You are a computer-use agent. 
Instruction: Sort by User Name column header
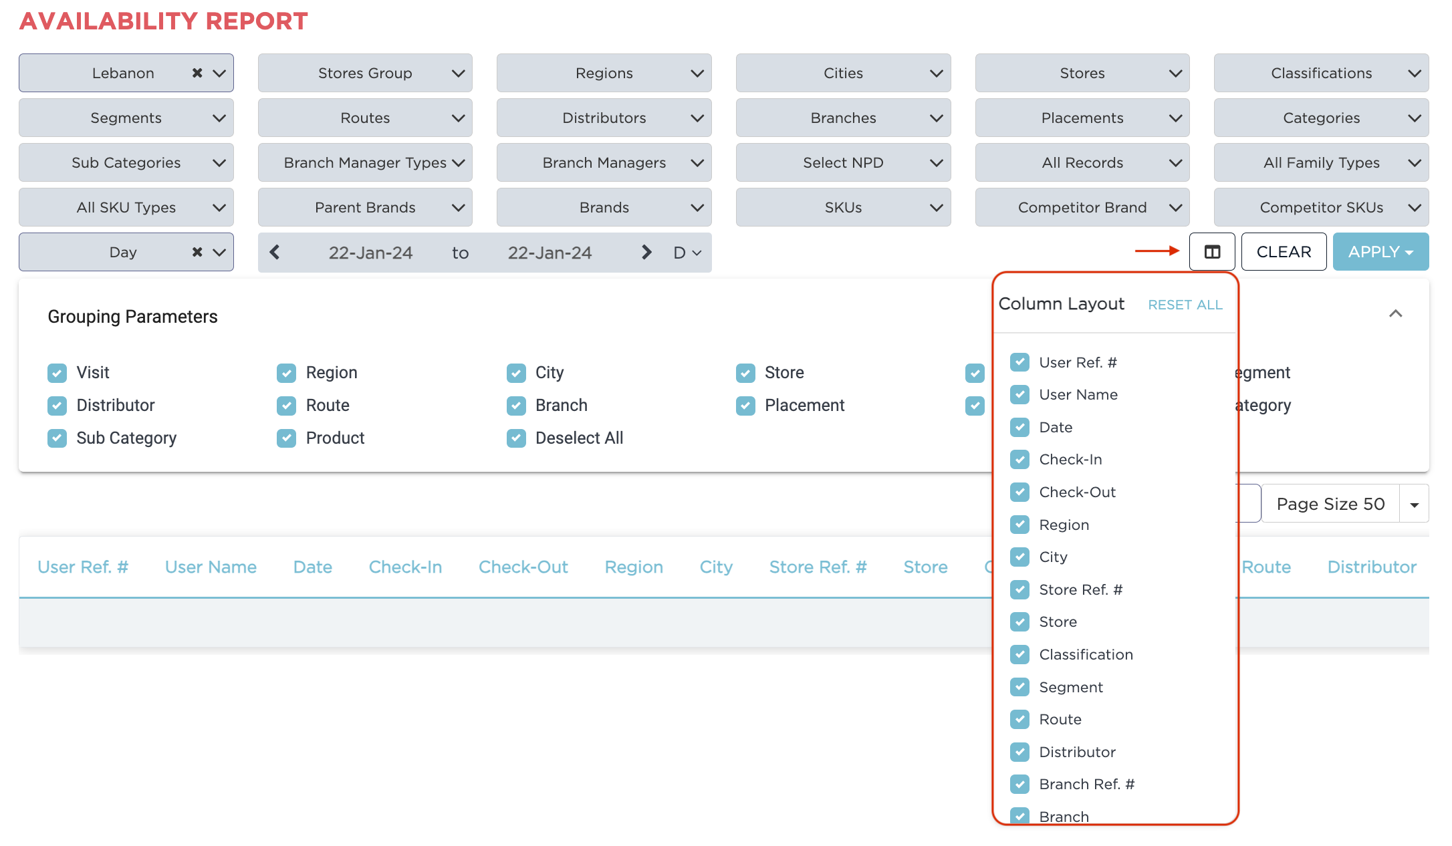211,567
